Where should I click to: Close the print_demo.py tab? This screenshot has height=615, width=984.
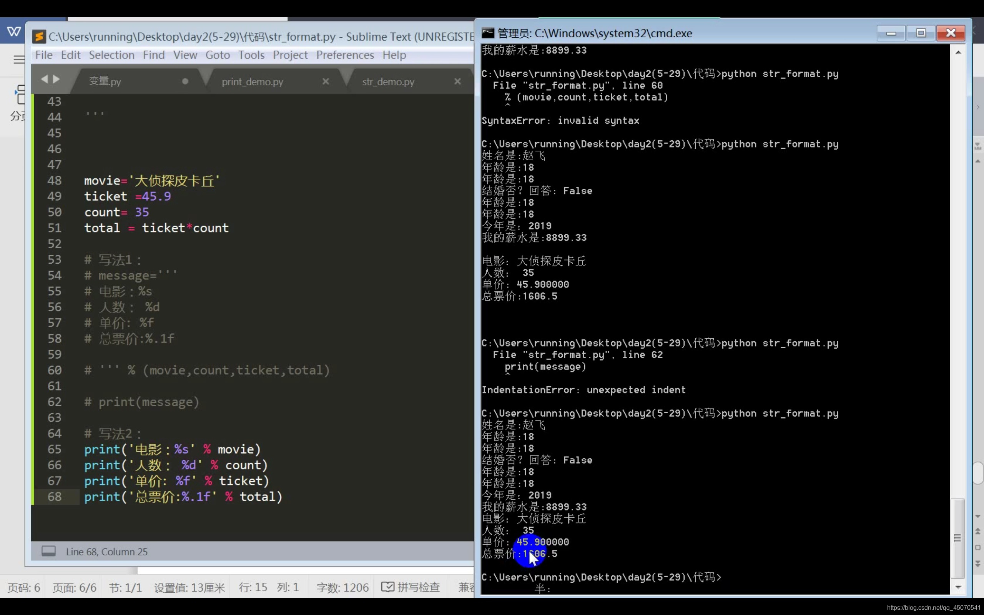coord(326,81)
